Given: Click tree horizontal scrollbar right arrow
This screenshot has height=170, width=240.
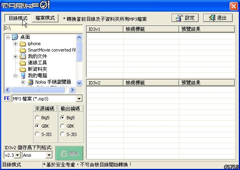Looking at the screenshot, I should pyautogui.click(x=73, y=90).
